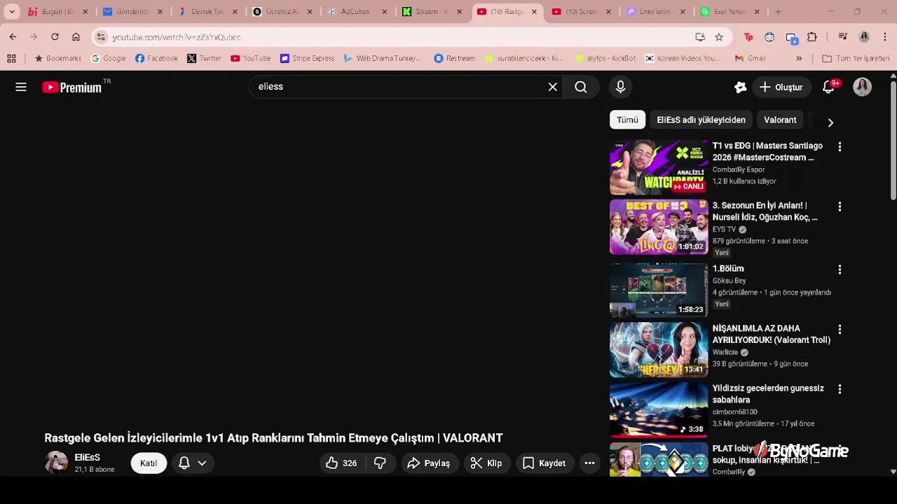Image resolution: width=897 pixels, height=504 pixels.
Task: Open NİŞANLIMLA AZ DAHA AYRILIYORDUK video title
Action: click(x=772, y=334)
